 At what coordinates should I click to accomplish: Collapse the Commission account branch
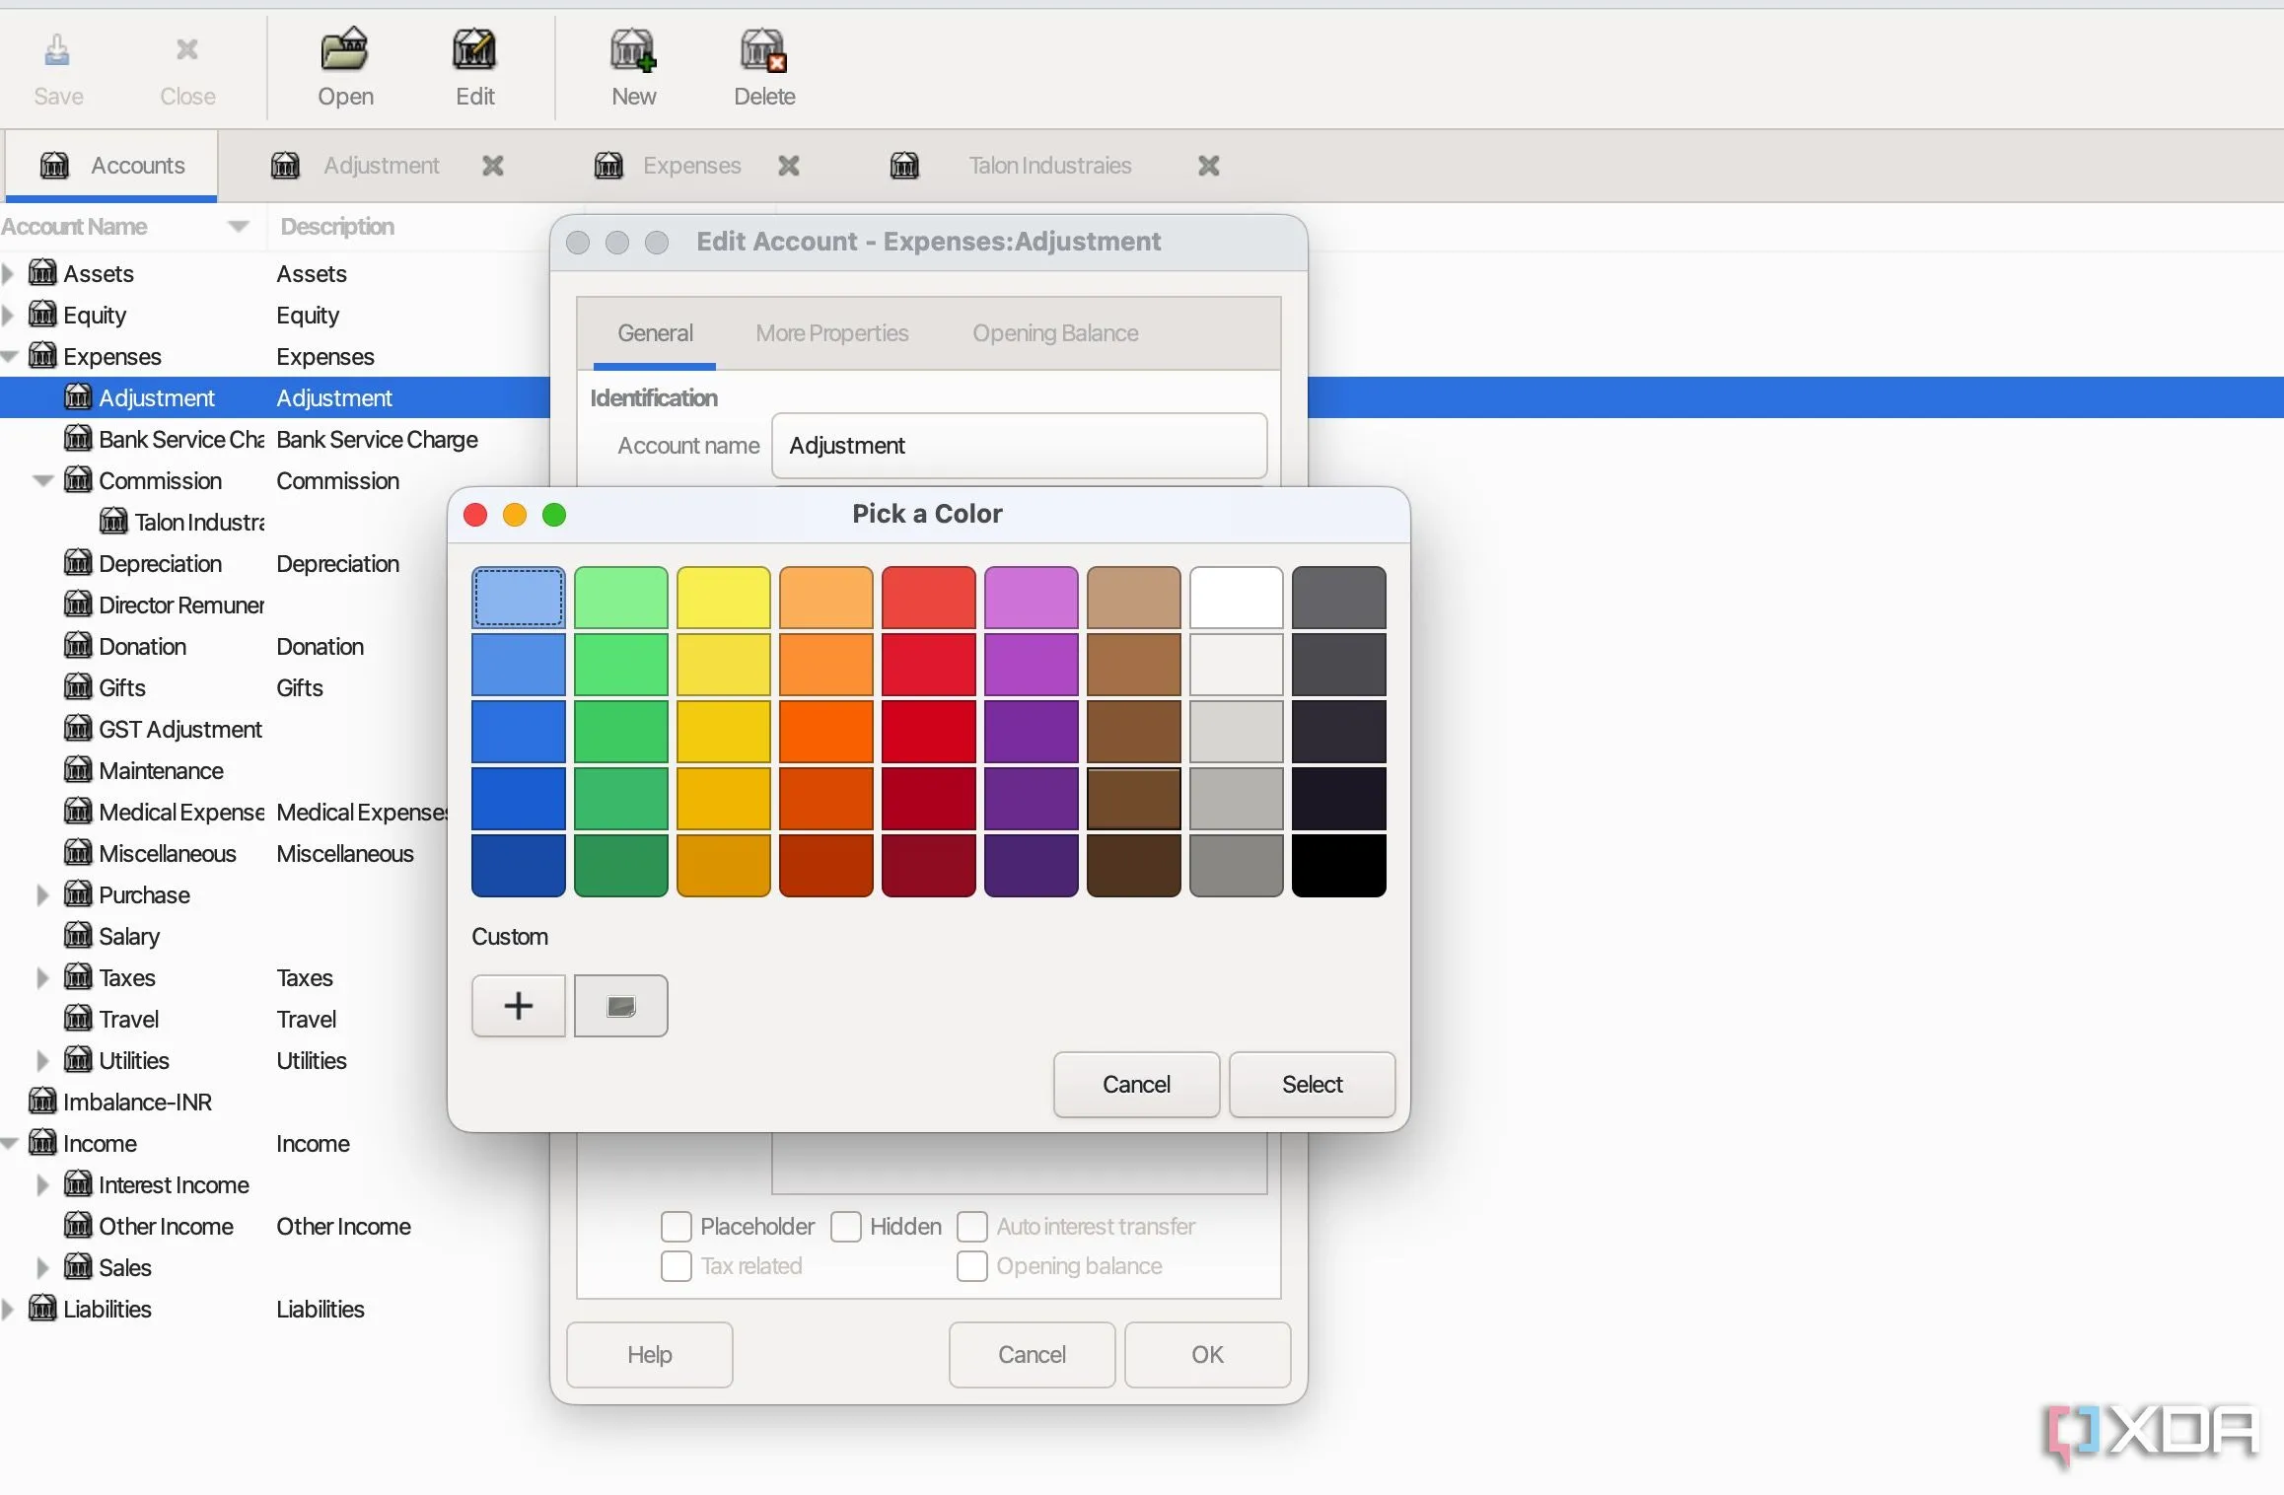point(42,480)
